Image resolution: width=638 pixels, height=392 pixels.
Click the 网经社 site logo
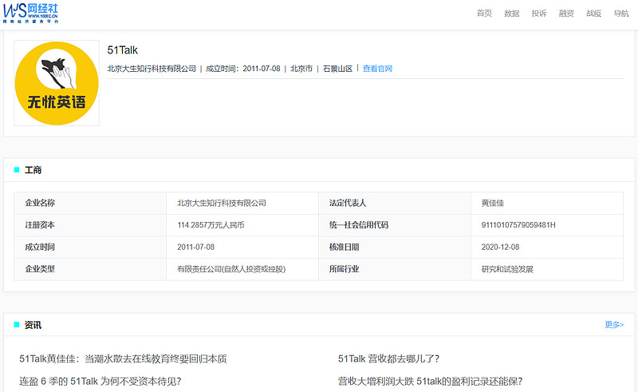[30, 13]
